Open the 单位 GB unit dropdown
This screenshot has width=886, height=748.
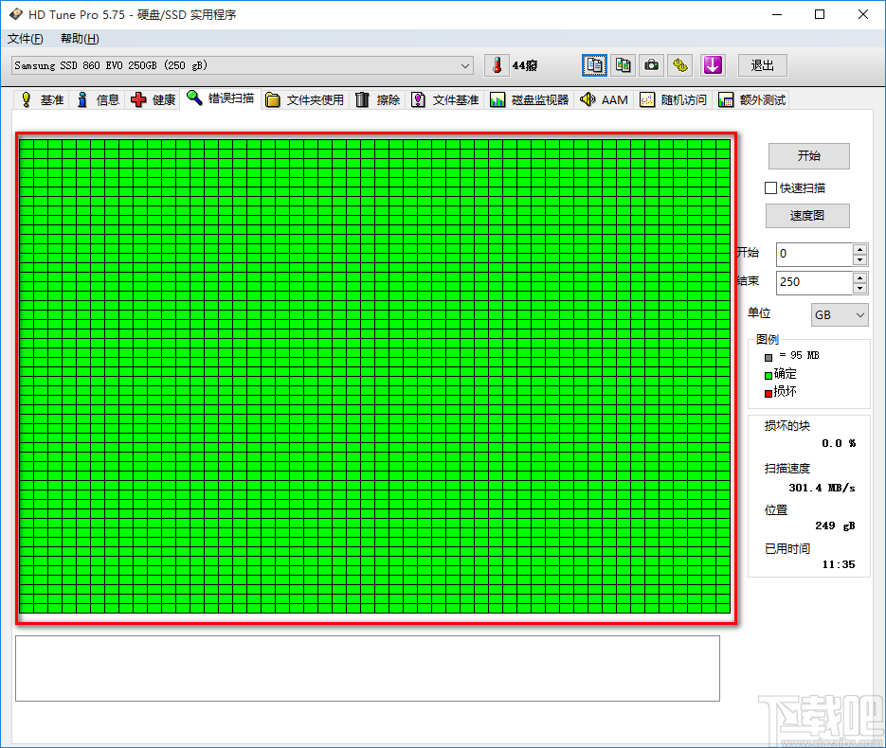[x=840, y=314]
